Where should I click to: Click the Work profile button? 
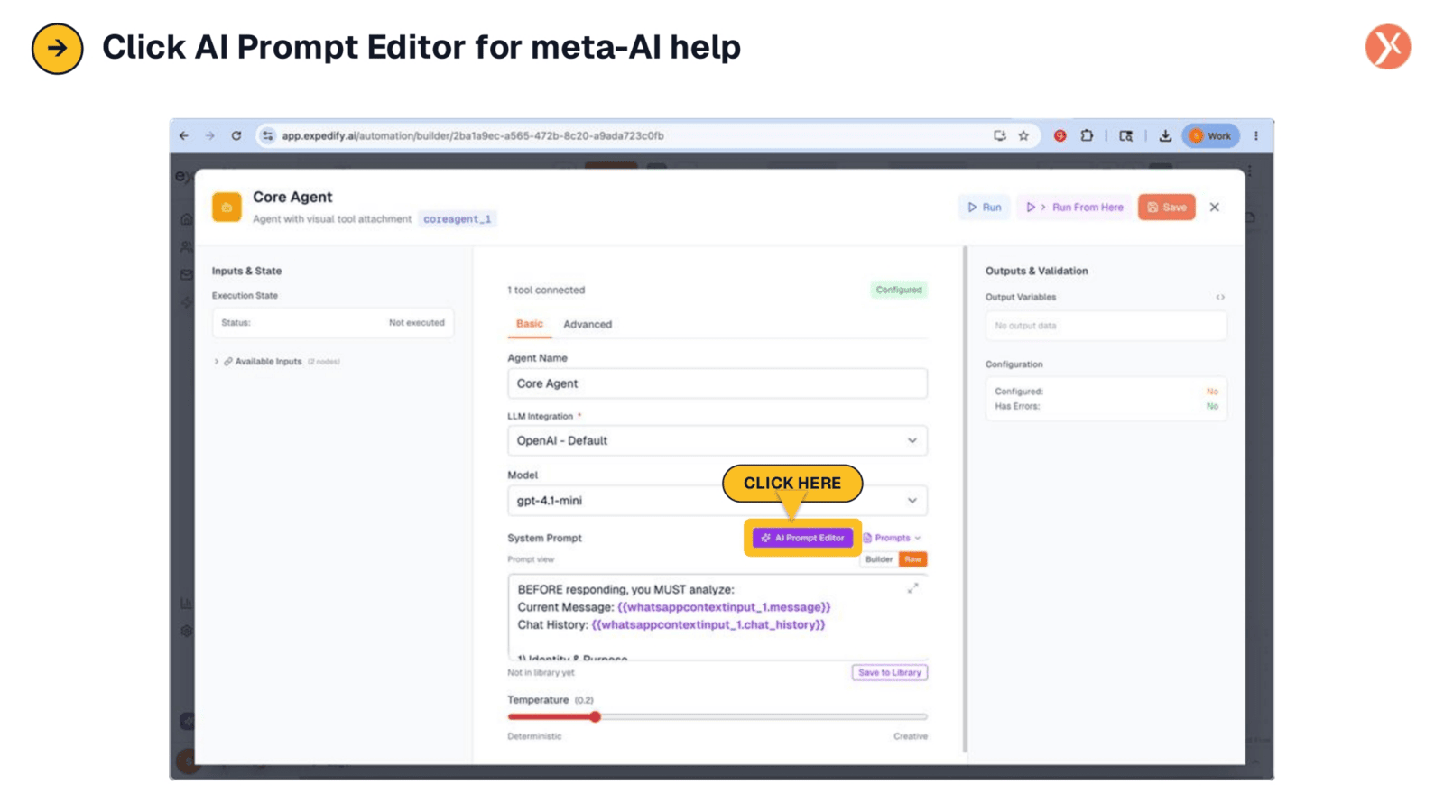(x=1210, y=135)
